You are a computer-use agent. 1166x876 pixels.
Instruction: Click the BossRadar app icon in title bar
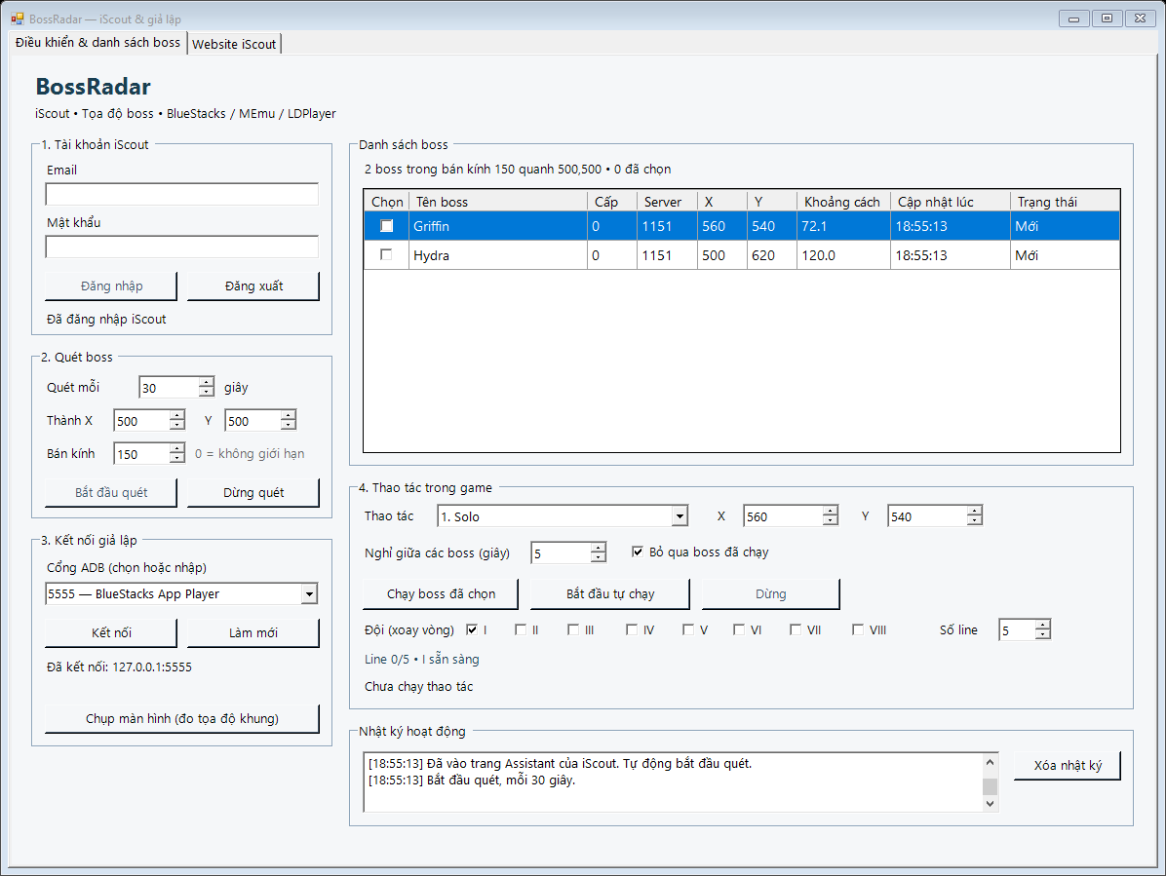(18, 19)
